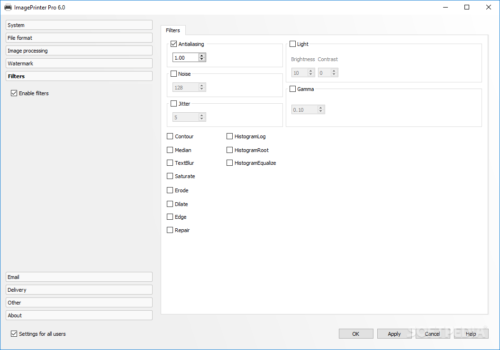Image resolution: width=500 pixels, height=350 pixels.
Task: Click the ImagePrinter Pro printer icon
Action: (8, 7)
